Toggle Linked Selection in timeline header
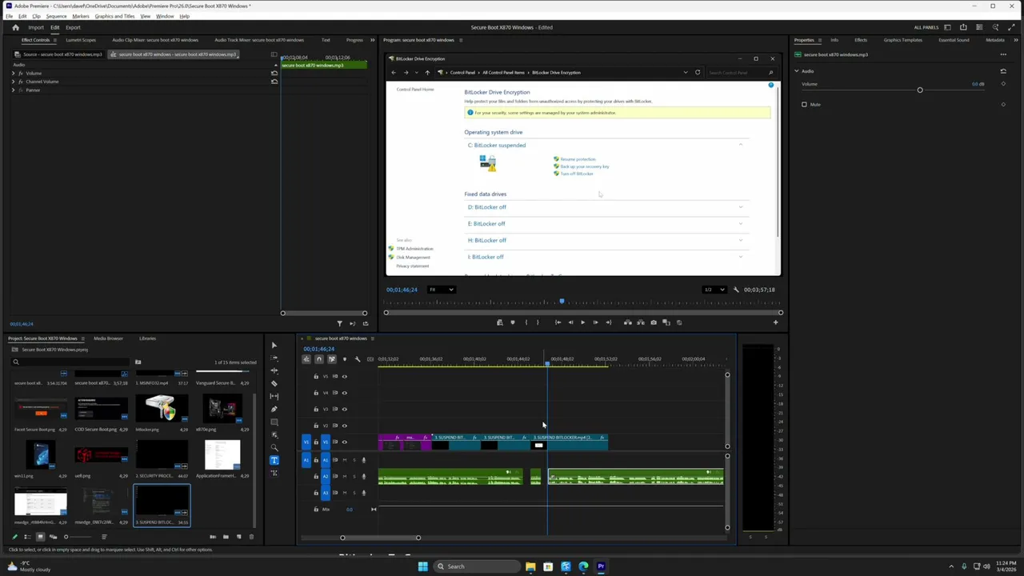 332,359
